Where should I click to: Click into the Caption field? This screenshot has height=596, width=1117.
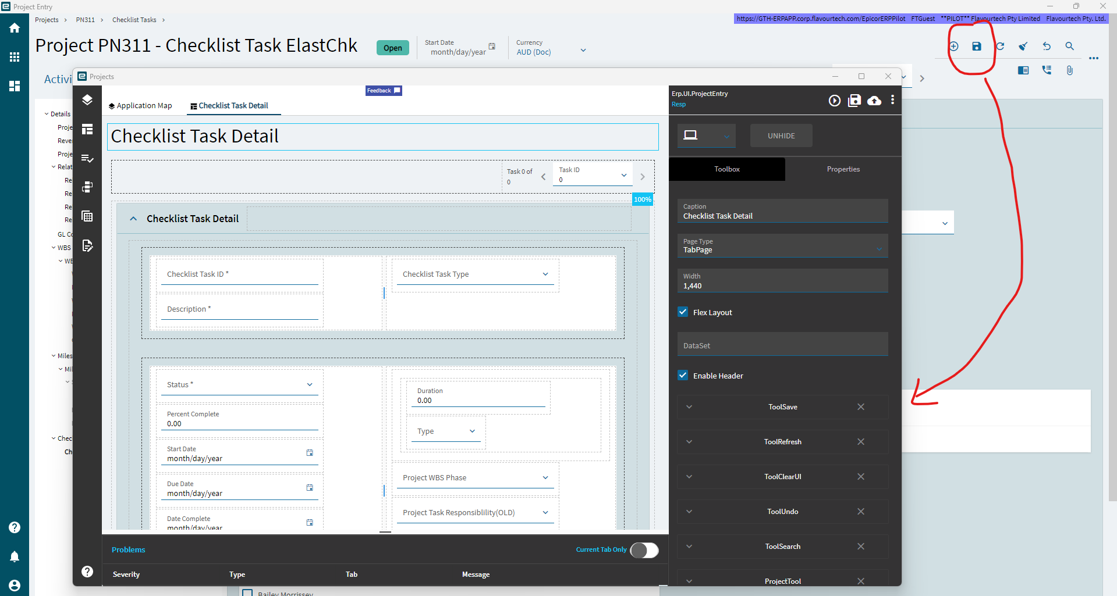click(782, 210)
